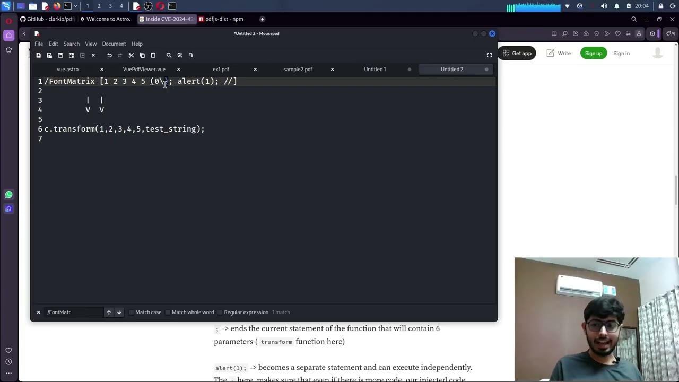Click the Find and Replace toolbar icon

[180, 55]
